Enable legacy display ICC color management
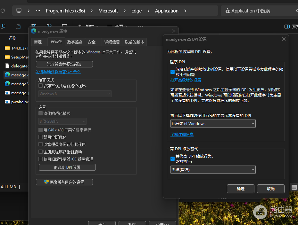Viewport: 298px width, 225px height. tap(40, 159)
